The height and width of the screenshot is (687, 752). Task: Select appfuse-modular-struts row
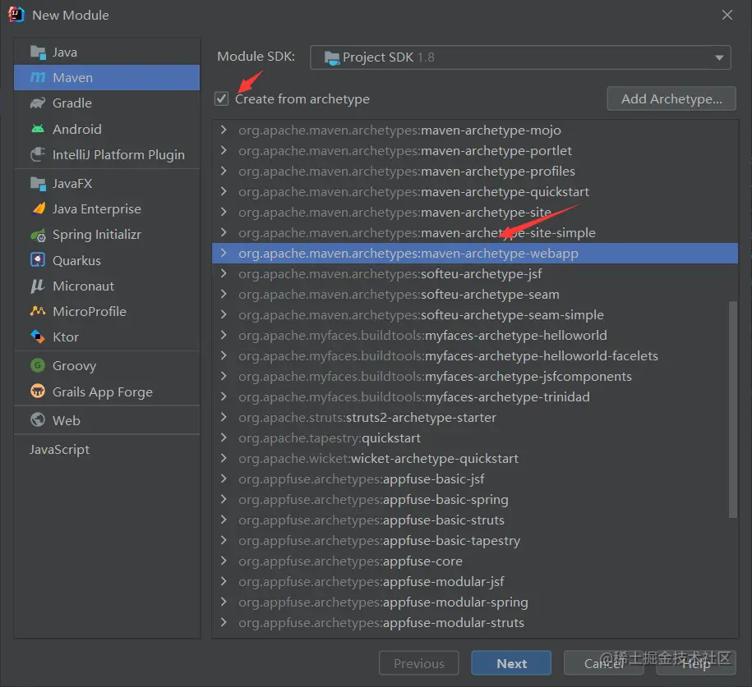475,623
